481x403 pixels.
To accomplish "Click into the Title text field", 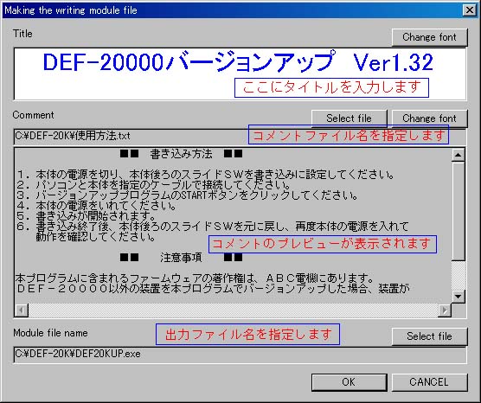I will tap(240, 74).
